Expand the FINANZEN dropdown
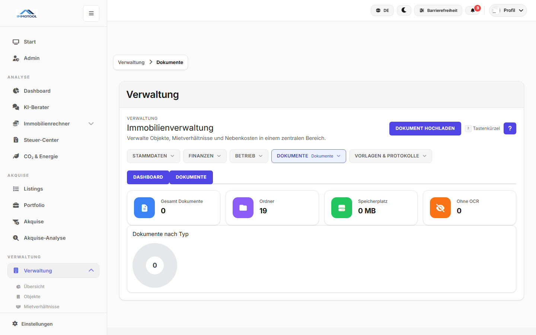Screen dimensions: 536x335 click(205, 156)
